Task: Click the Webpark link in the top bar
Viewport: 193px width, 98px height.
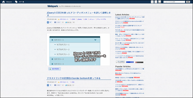Action: tap(9, 2)
